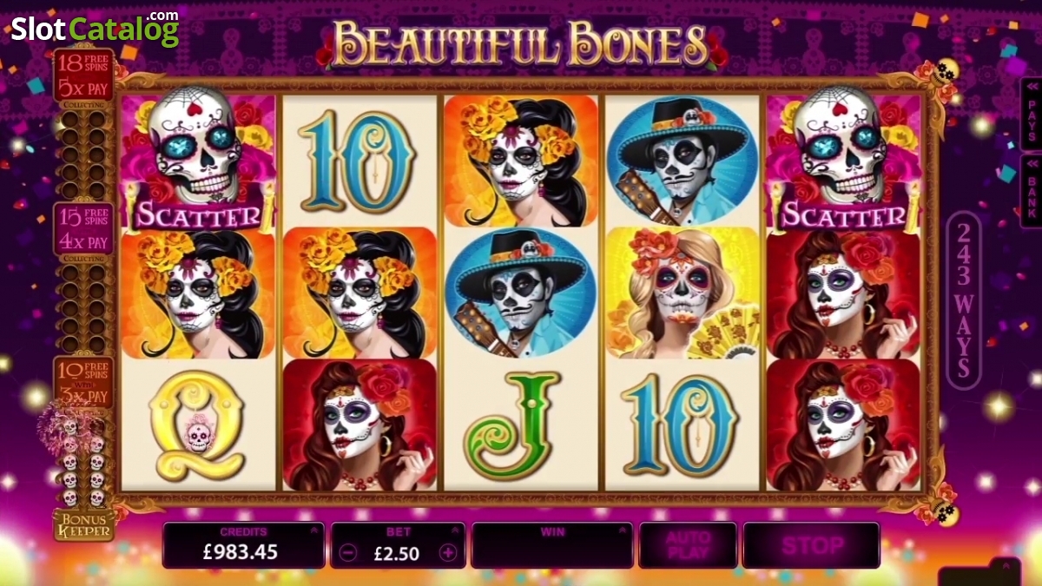Click the Scatter skull on the fifth reel
The height and width of the screenshot is (586, 1042).
tap(843, 161)
